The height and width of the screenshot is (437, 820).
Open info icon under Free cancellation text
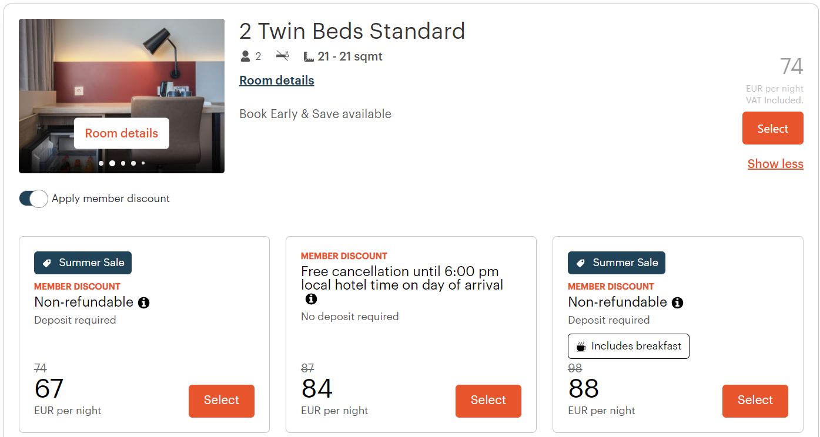click(x=311, y=299)
